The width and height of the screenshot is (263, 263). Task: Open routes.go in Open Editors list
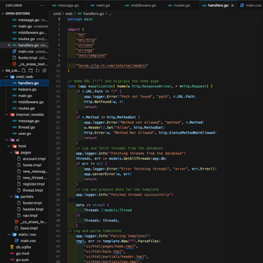pos(24,39)
